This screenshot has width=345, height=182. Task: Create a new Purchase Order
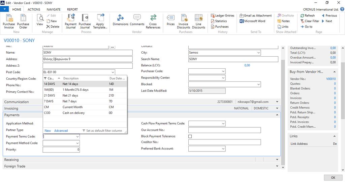(x=23, y=21)
